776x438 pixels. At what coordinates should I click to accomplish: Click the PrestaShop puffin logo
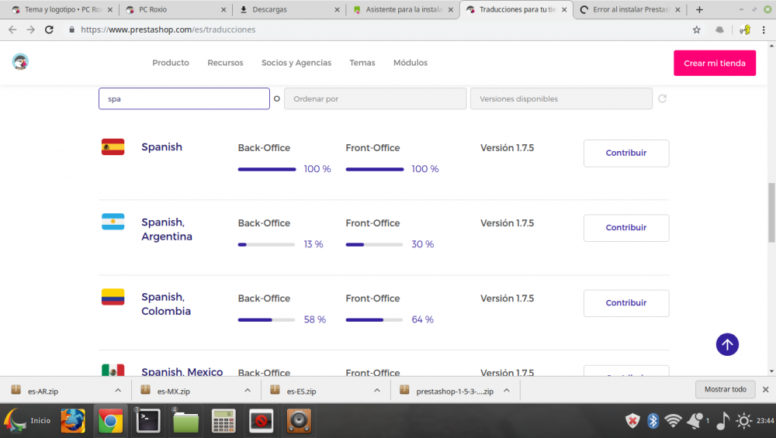pyautogui.click(x=20, y=62)
